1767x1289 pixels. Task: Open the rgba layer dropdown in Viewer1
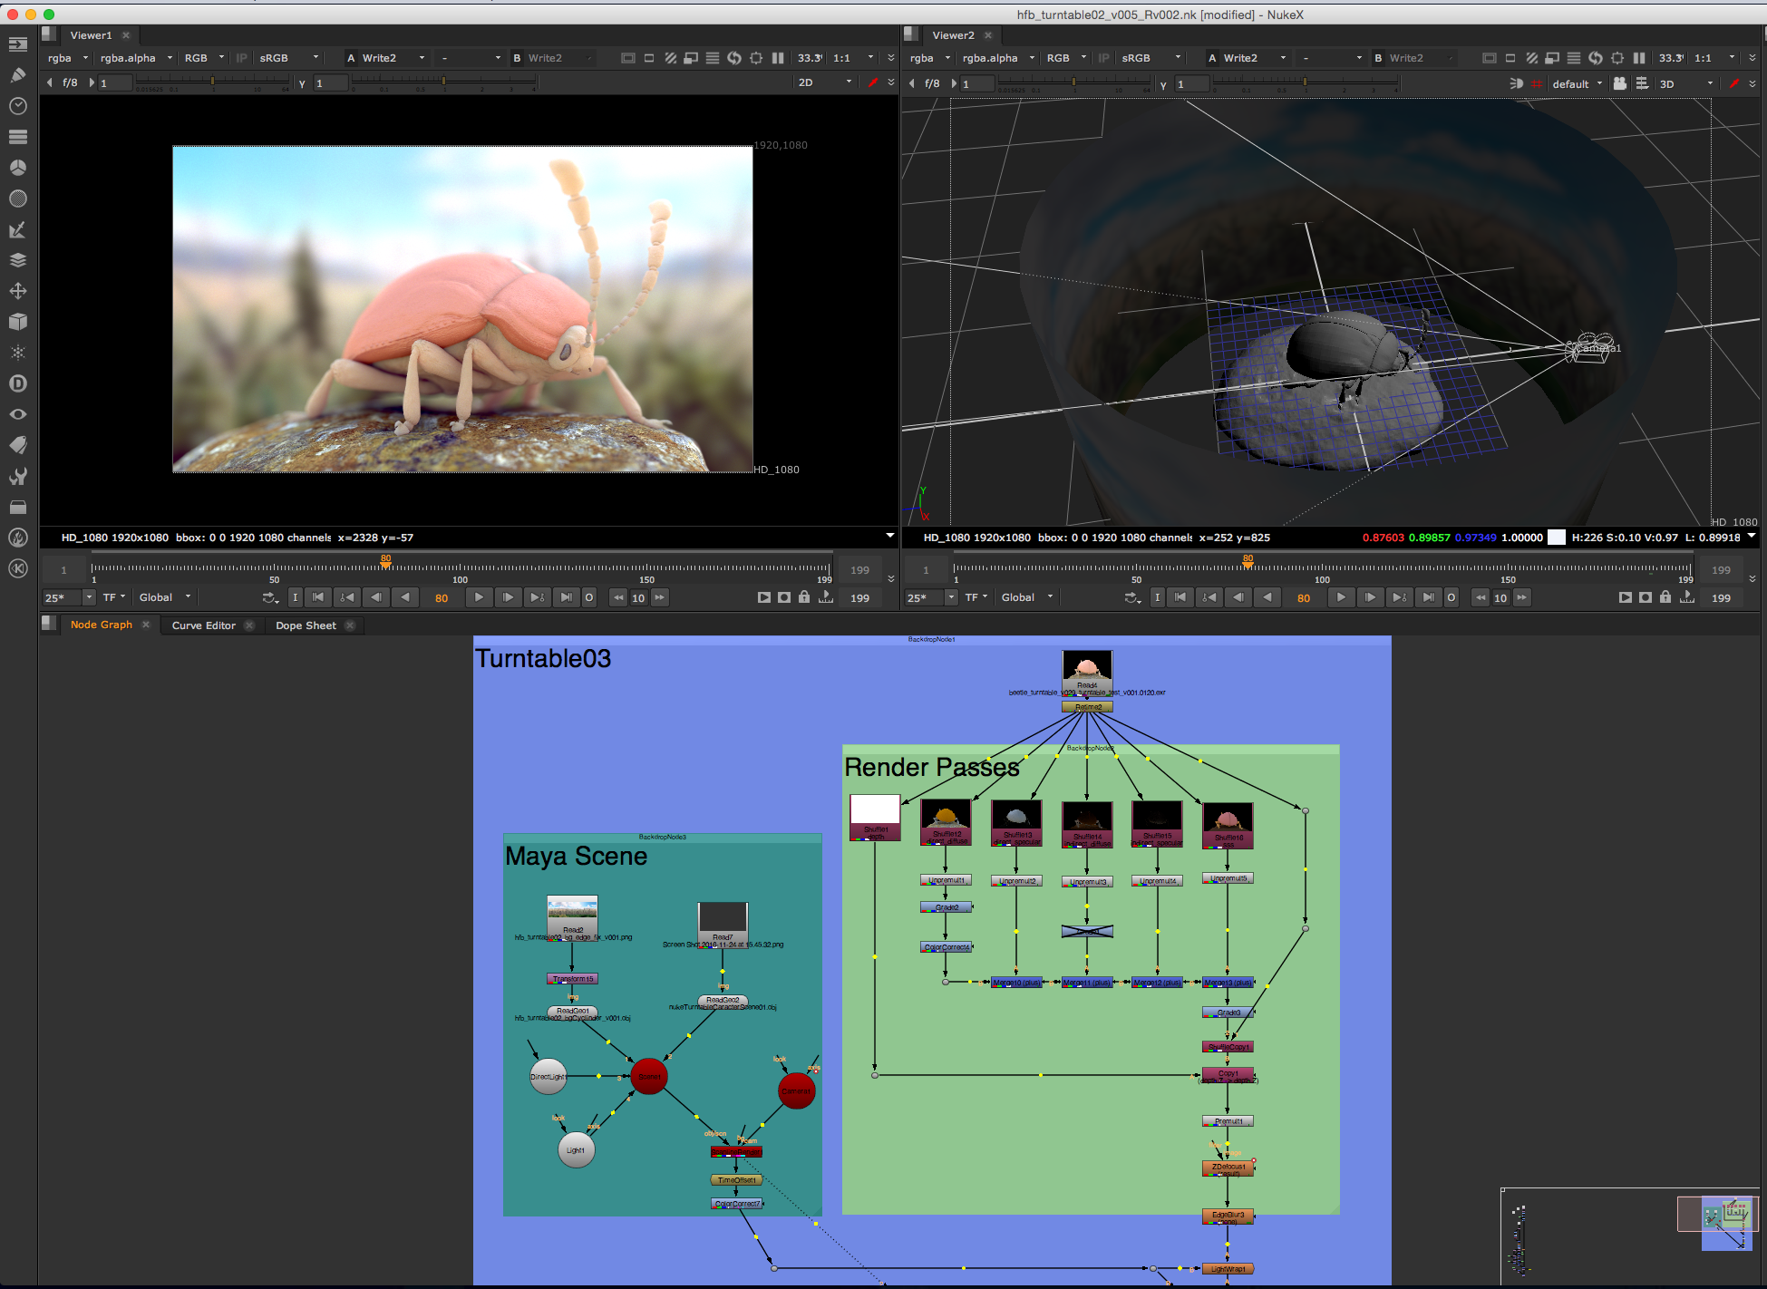[x=68, y=58]
